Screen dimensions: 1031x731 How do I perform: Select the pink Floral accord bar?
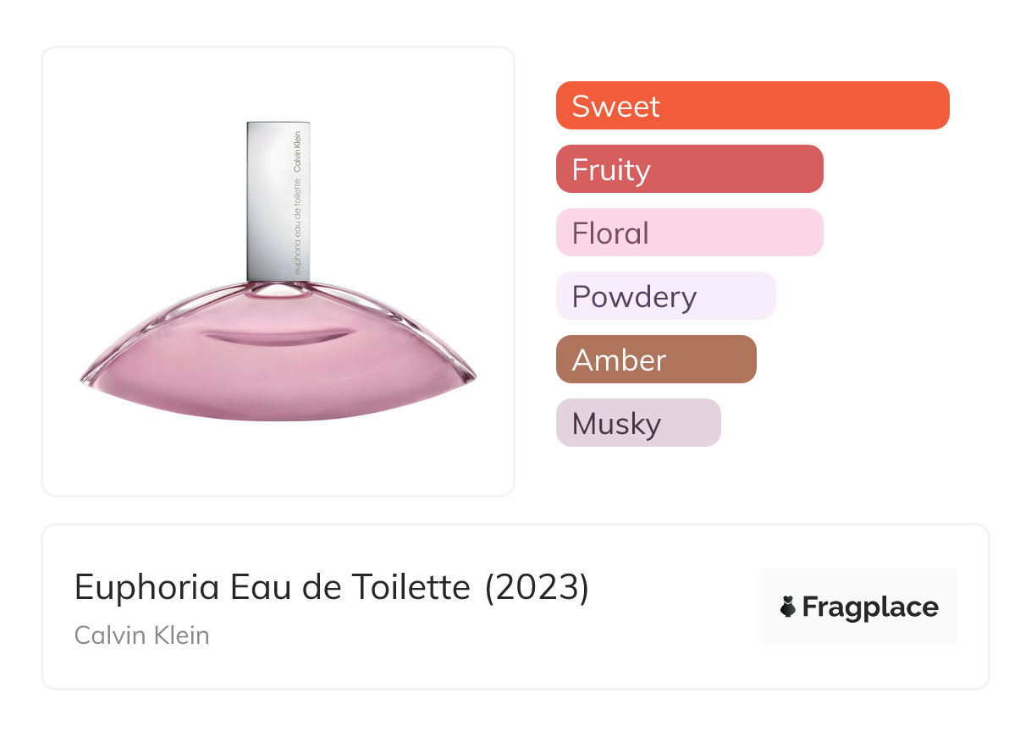(689, 233)
